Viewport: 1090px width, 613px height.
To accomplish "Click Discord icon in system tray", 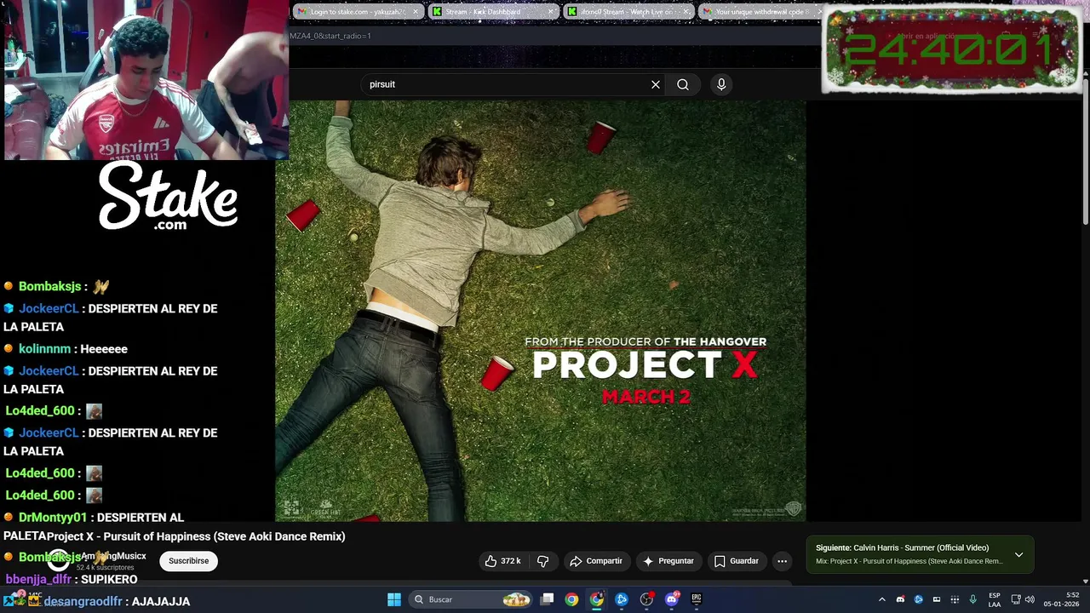I will [x=900, y=599].
